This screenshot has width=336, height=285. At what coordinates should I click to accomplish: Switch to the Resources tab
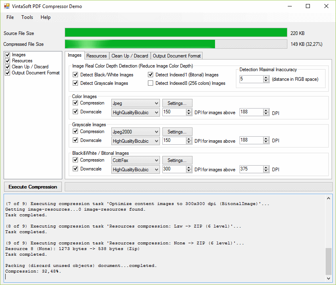point(96,56)
